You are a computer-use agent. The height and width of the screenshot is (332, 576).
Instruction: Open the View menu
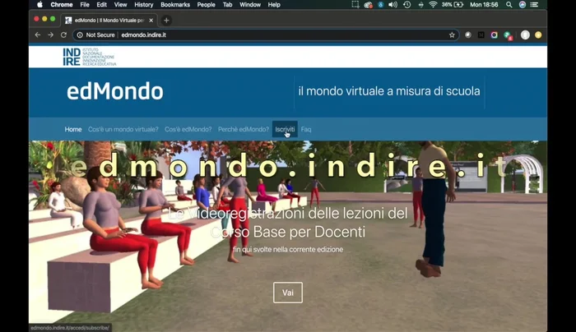120,5
